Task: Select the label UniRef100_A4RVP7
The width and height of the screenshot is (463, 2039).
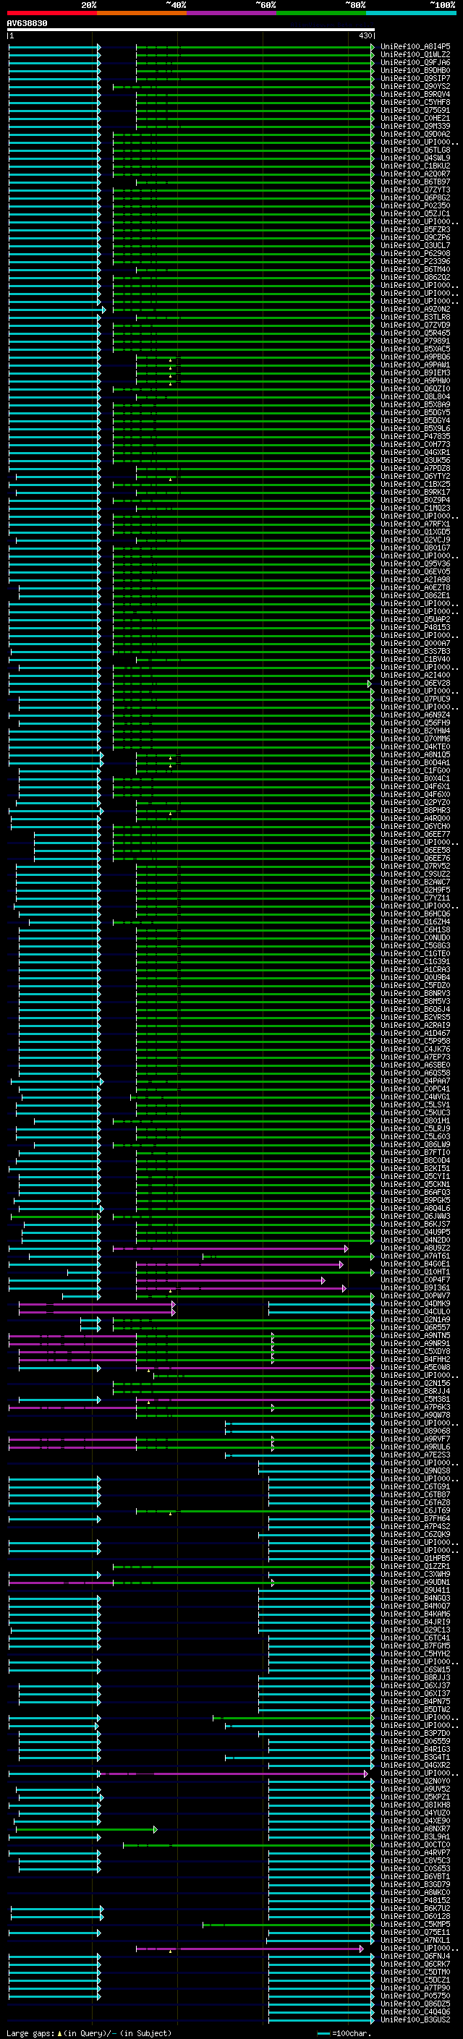Action: 415,1852
